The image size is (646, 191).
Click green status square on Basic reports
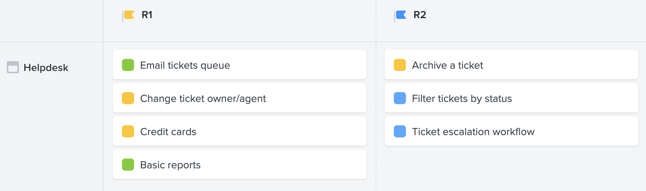click(128, 165)
